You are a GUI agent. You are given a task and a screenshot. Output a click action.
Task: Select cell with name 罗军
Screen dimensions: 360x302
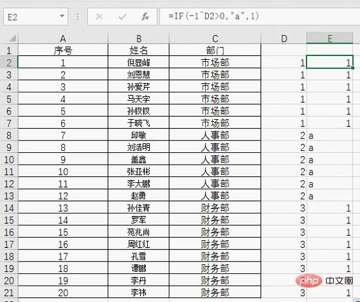[x=139, y=220]
